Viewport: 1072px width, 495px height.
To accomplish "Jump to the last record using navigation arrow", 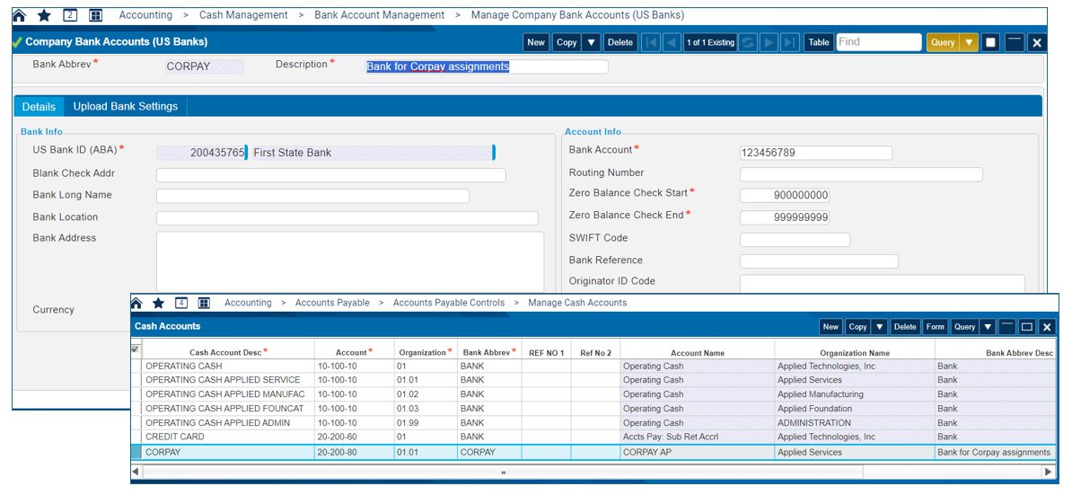I will pyautogui.click(x=790, y=42).
